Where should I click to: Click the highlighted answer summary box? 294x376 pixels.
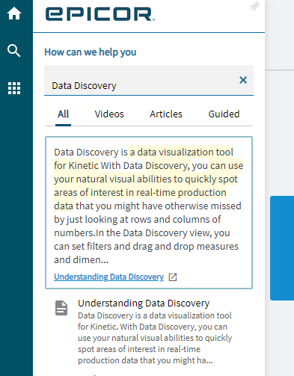click(x=149, y=212)
